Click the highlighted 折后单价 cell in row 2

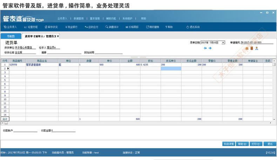[x=171, y=69]
